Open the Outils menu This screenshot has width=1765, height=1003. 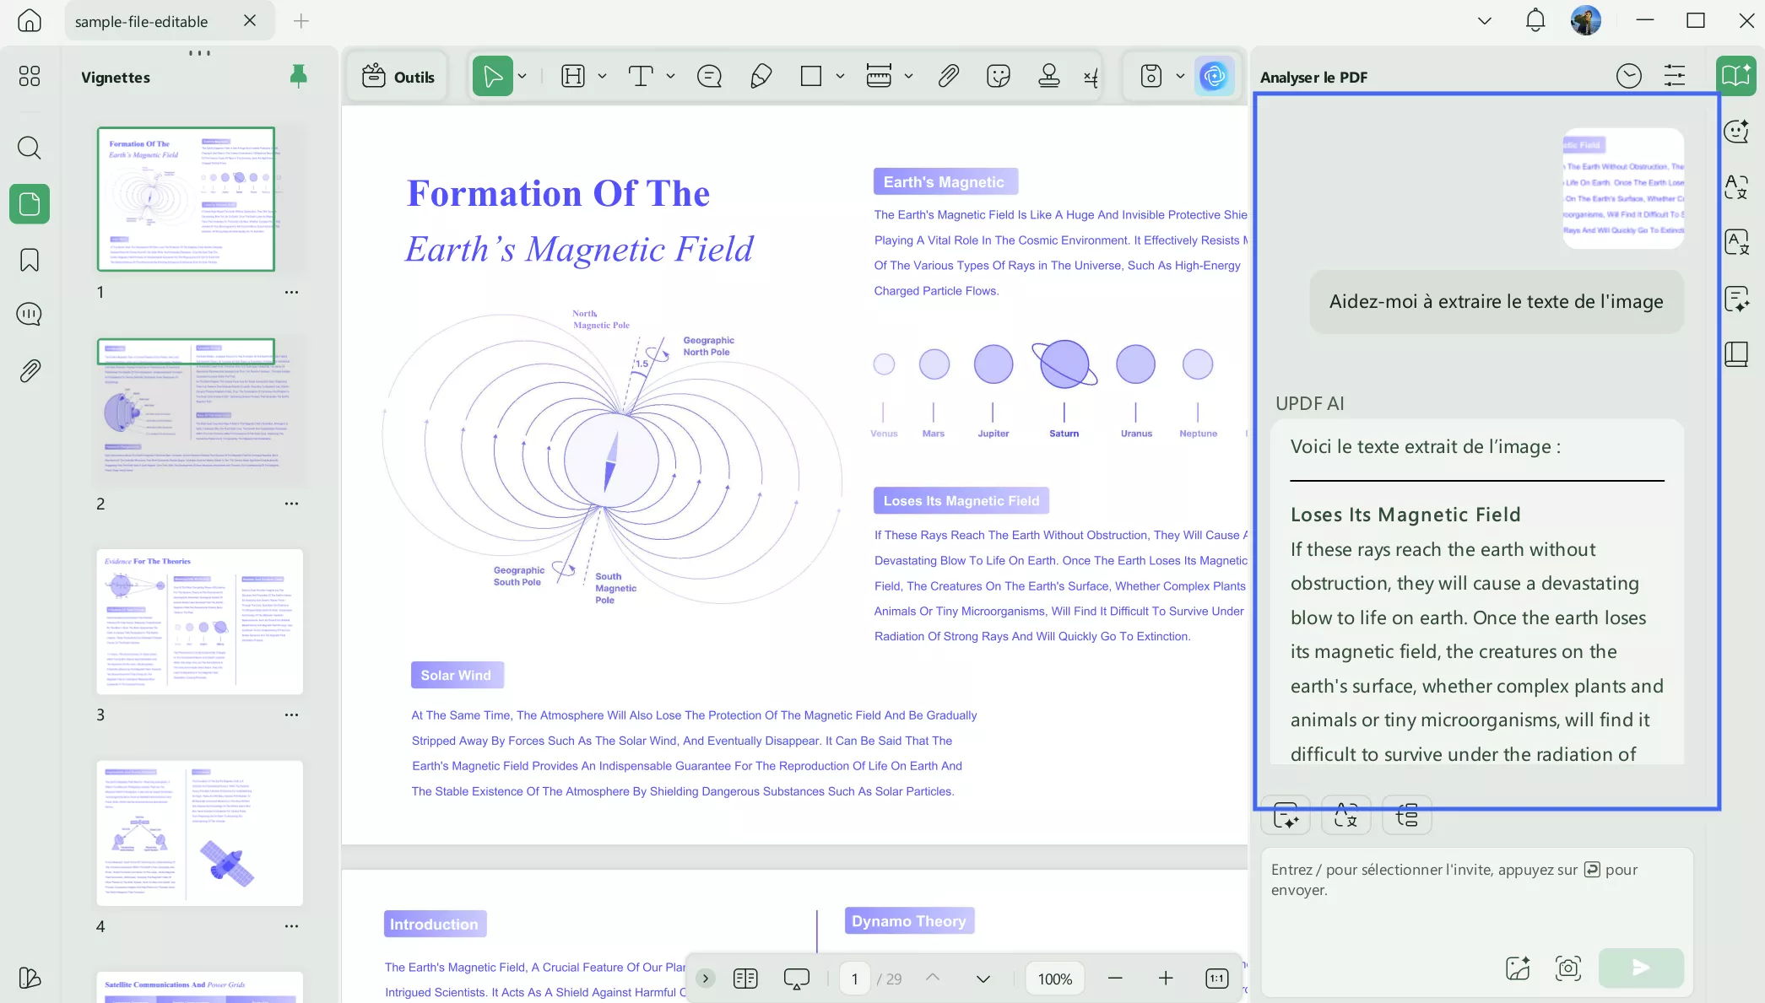coord(398,77)
